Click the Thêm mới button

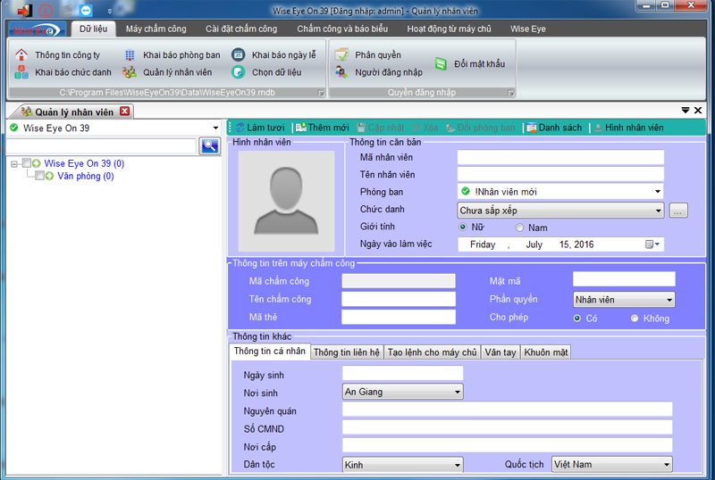(x=322, y=128)
